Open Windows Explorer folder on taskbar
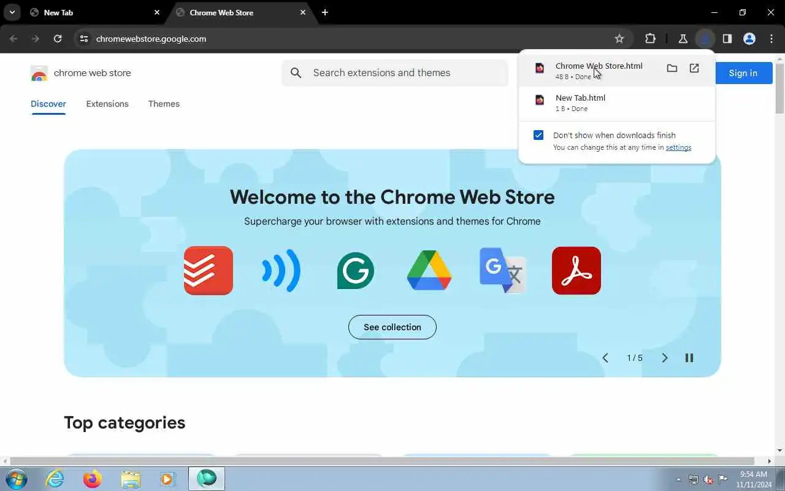Screen dimensions: 785x491 pos(131,479)
